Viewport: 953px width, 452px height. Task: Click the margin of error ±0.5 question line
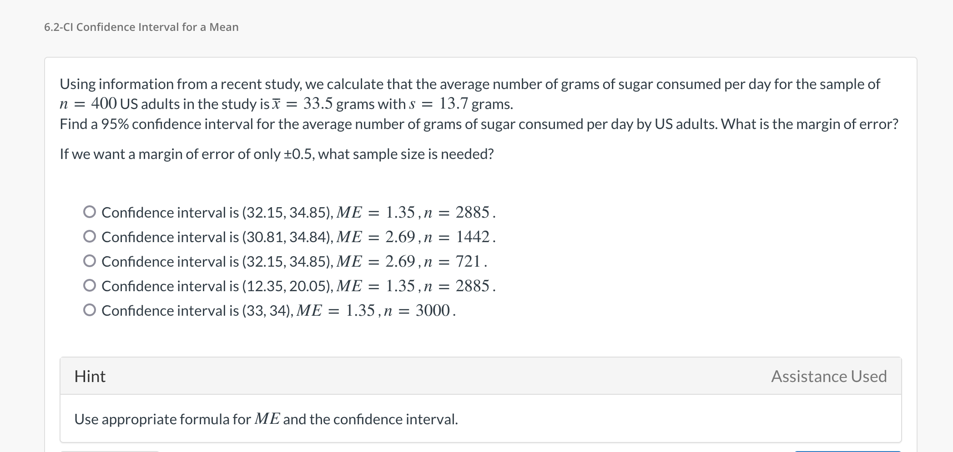(x=277, y=154)
